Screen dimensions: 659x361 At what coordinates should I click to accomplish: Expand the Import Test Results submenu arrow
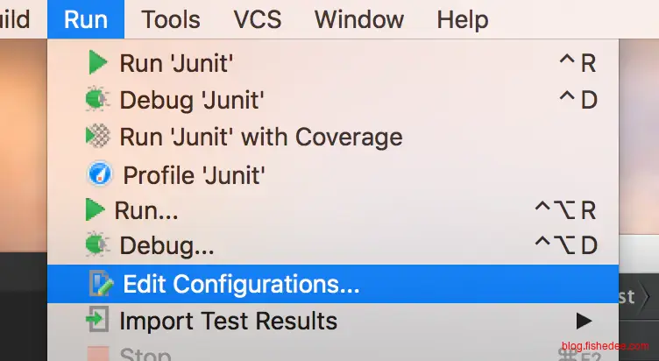click(584, 320)
